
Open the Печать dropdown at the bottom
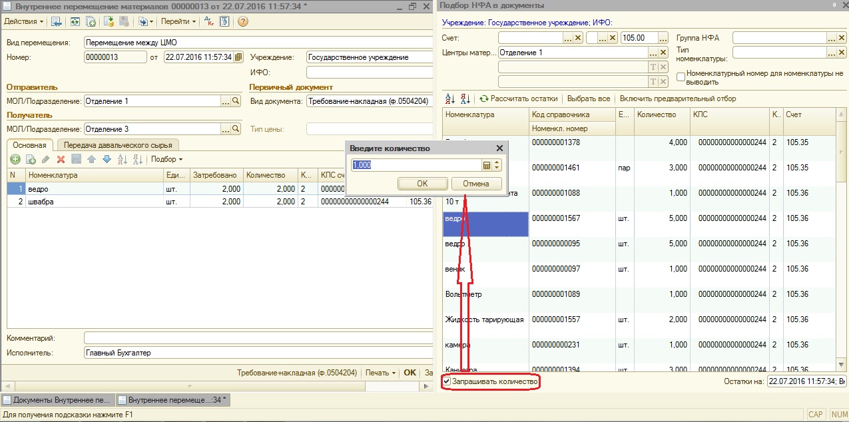pos(380,373)
